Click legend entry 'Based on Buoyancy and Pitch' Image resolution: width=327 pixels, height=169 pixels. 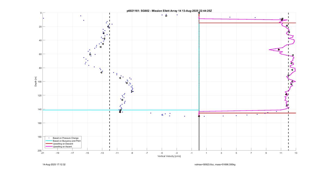[x=67, y=141]
